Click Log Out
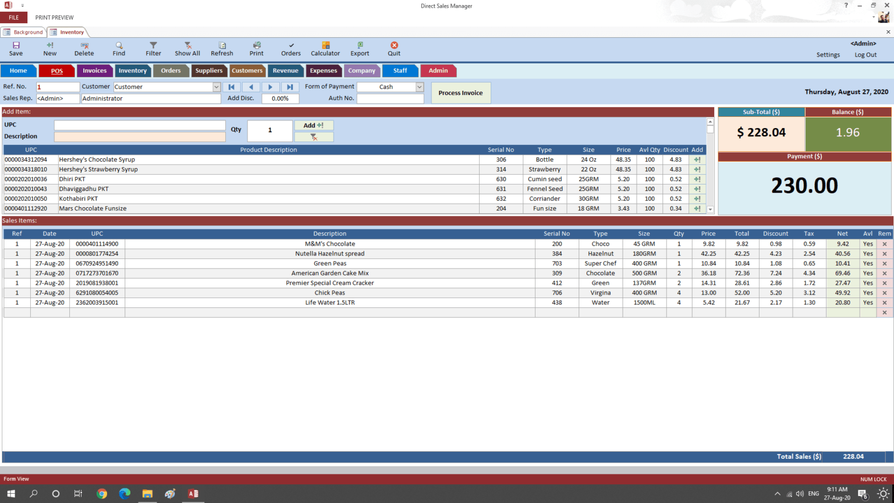The height and width of the screenshot is (503, 894). [x=865, y=54]
